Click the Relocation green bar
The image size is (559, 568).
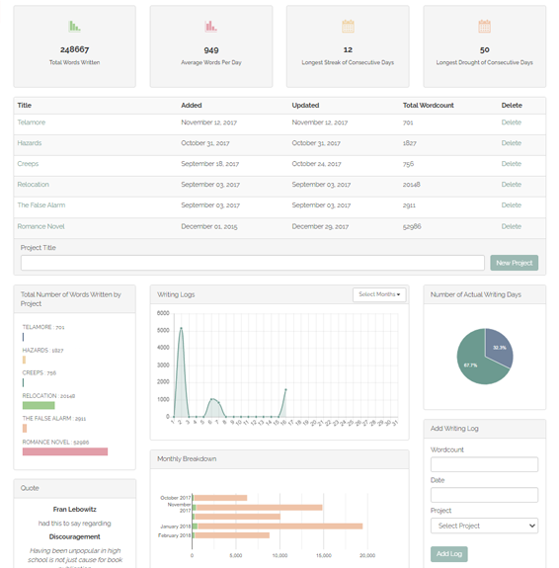coord(39,405)
